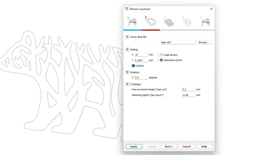The width and height of the screenshot is (257, 155).
Task: Select wizard step 2 vector drawing icon
Action: click(x=151, y=22)
